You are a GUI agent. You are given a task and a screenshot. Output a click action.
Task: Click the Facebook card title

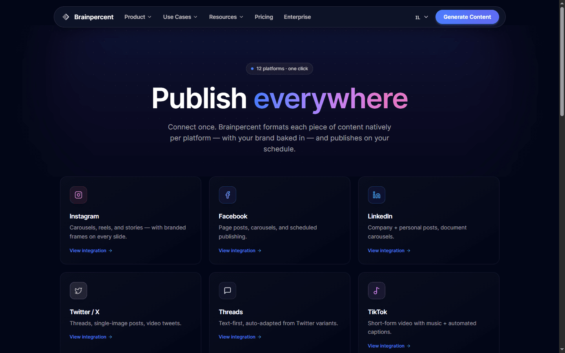click(233, 216)
